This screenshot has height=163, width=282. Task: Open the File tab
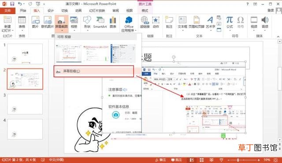click(7, 11)
